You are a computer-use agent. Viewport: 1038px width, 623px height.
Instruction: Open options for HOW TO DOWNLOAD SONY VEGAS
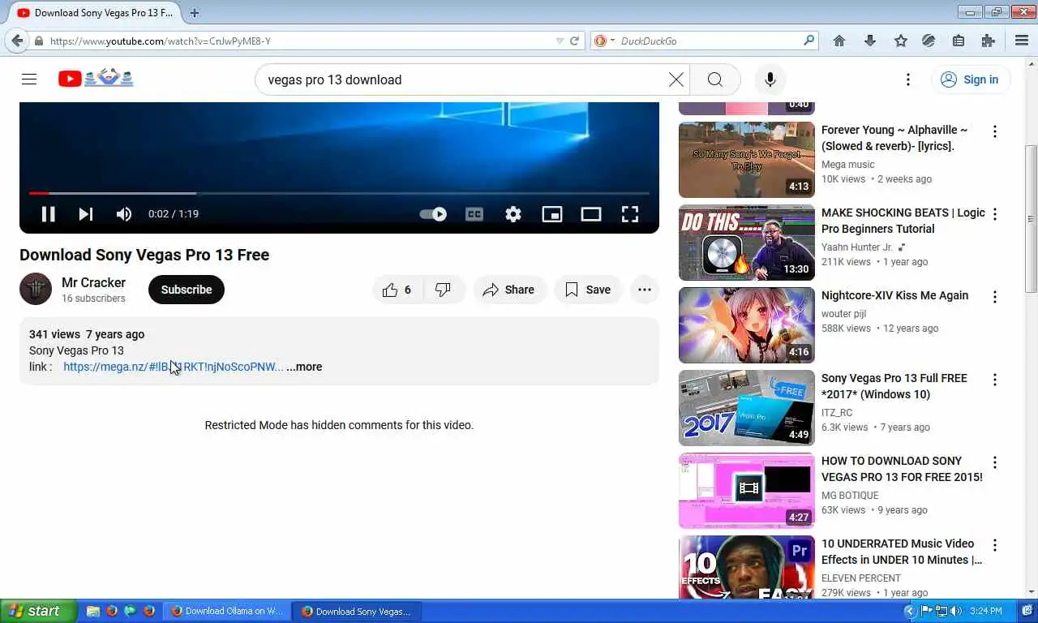coord(995,462)
